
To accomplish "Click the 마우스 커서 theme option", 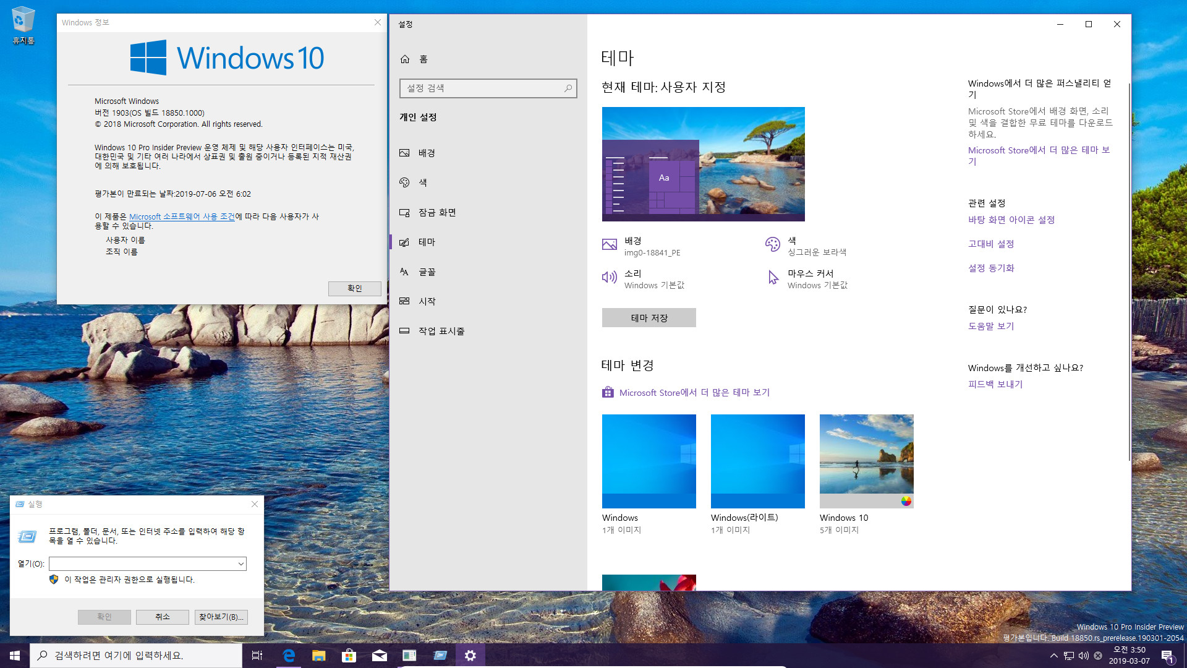I will click(807, 279).
